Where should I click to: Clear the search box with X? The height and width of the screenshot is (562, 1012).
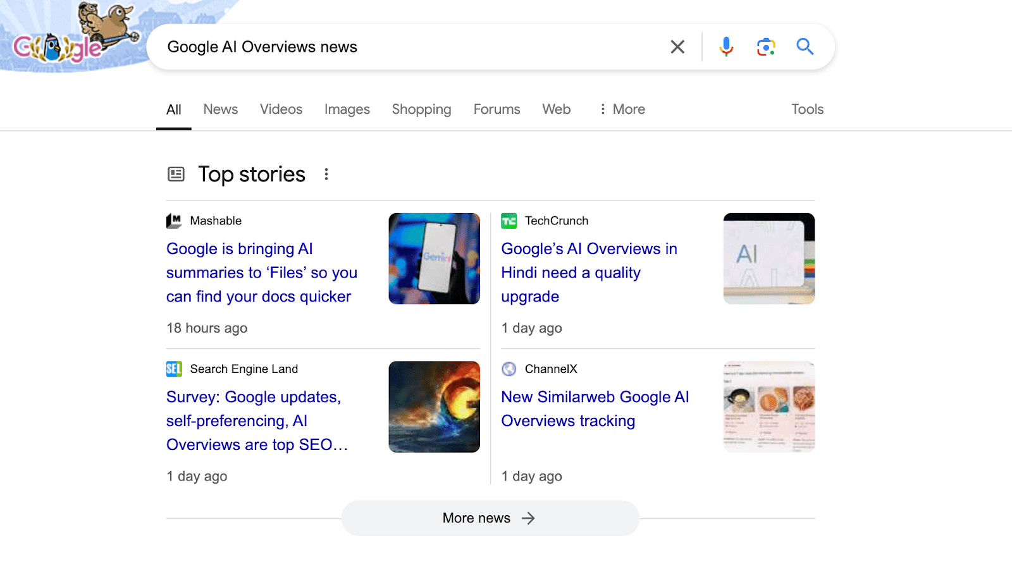coord(677,47)
